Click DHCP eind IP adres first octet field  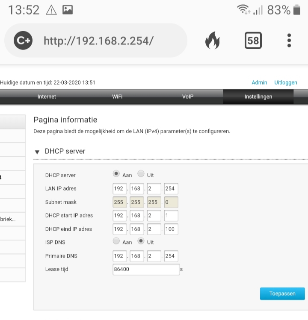pyautogui.click(x=120, y=229)
